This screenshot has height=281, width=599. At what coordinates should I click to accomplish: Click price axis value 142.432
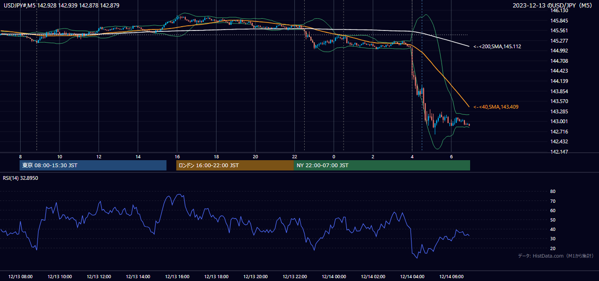coord(560,141)
